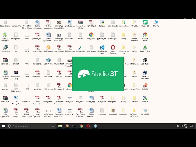
Task: Select the data.txt file icon
Action: click(x=81, y=36)
